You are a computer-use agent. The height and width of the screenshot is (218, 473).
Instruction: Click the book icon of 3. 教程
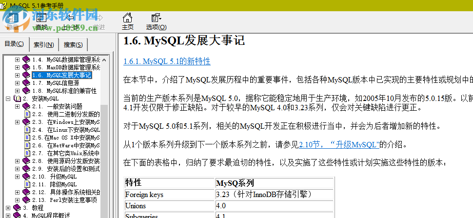point(17,208)
